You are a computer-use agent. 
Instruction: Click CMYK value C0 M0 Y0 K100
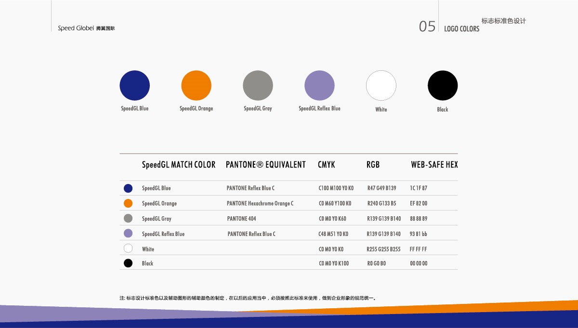point(334,263)
